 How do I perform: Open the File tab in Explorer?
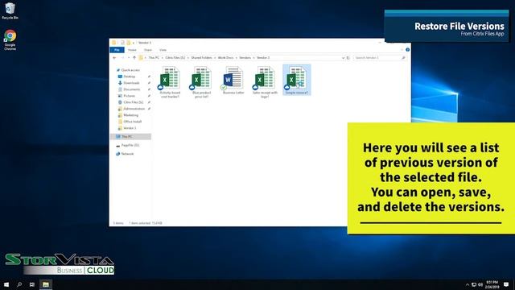click(x=117, y=50)
